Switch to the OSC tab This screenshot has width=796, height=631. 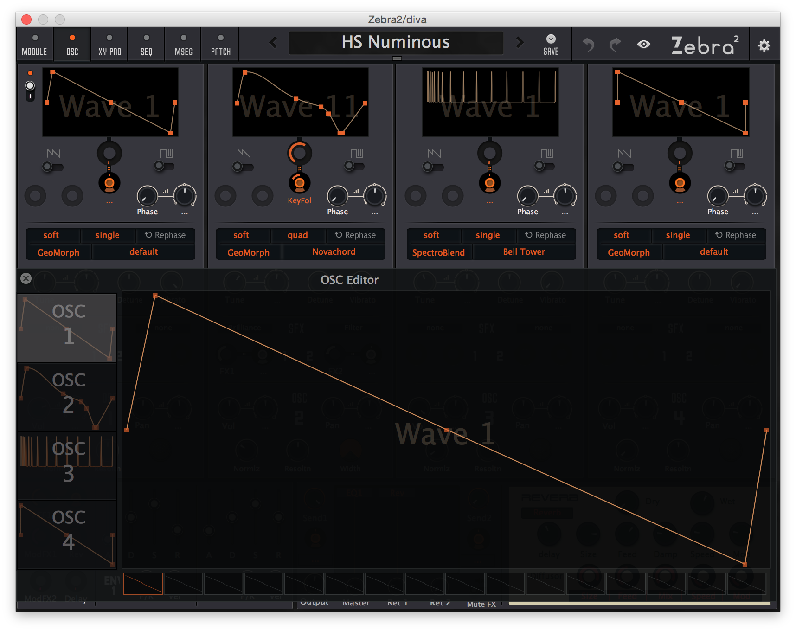coord(72,45)
